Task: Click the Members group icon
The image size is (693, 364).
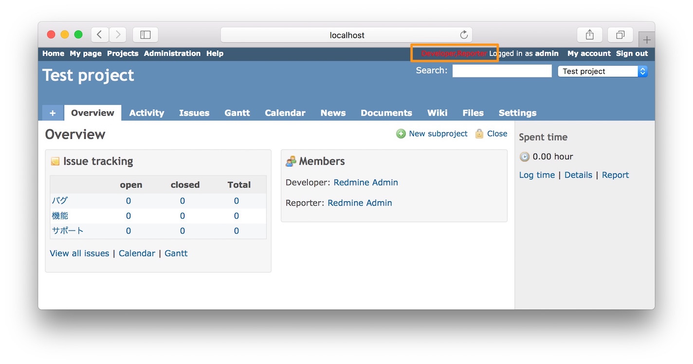Action: (291, 162)
